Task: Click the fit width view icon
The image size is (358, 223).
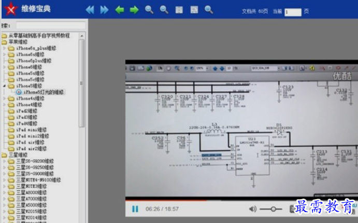Action: point(194,10)
